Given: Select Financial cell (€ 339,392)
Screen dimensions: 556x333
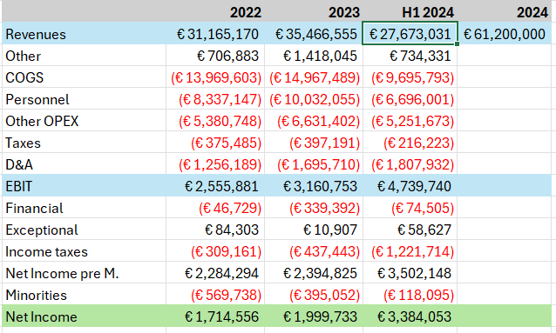Looking at the screenshot, I should click(x=314, y=208).
